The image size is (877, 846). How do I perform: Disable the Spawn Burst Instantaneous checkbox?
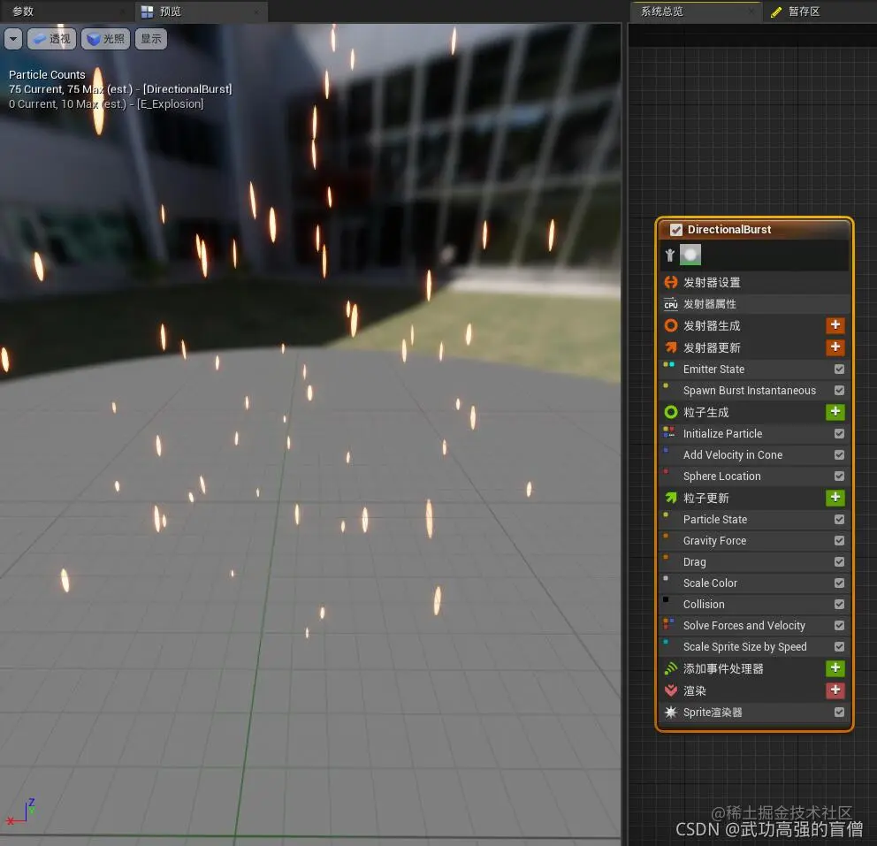point(839,390)
